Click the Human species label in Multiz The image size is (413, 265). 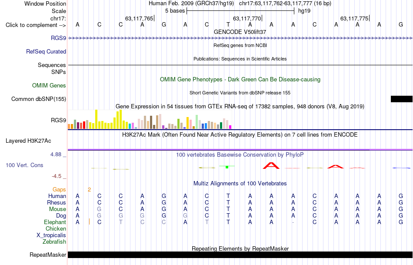57,196
